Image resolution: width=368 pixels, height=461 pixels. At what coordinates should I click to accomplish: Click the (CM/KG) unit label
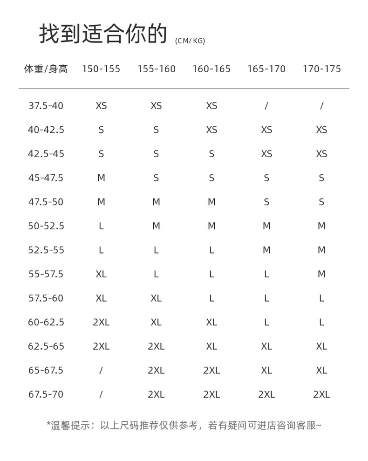pos(190,41)
